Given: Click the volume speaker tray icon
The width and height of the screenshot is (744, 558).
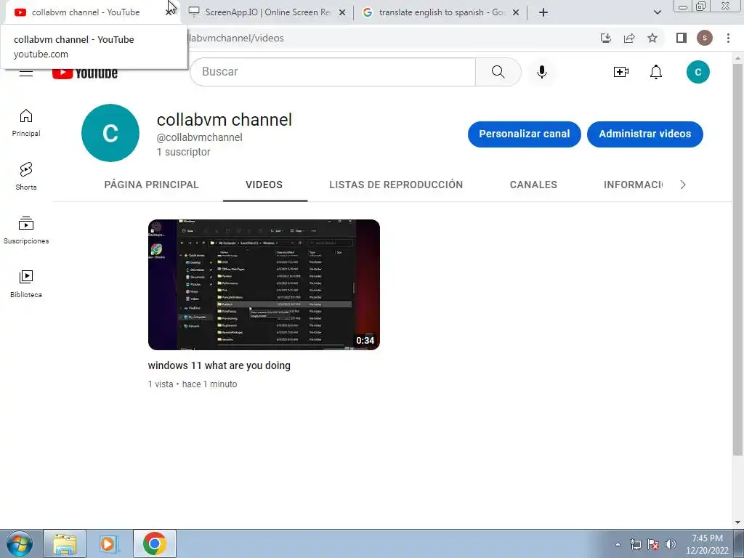Looking at the screenshot, I should pos(671,544).
